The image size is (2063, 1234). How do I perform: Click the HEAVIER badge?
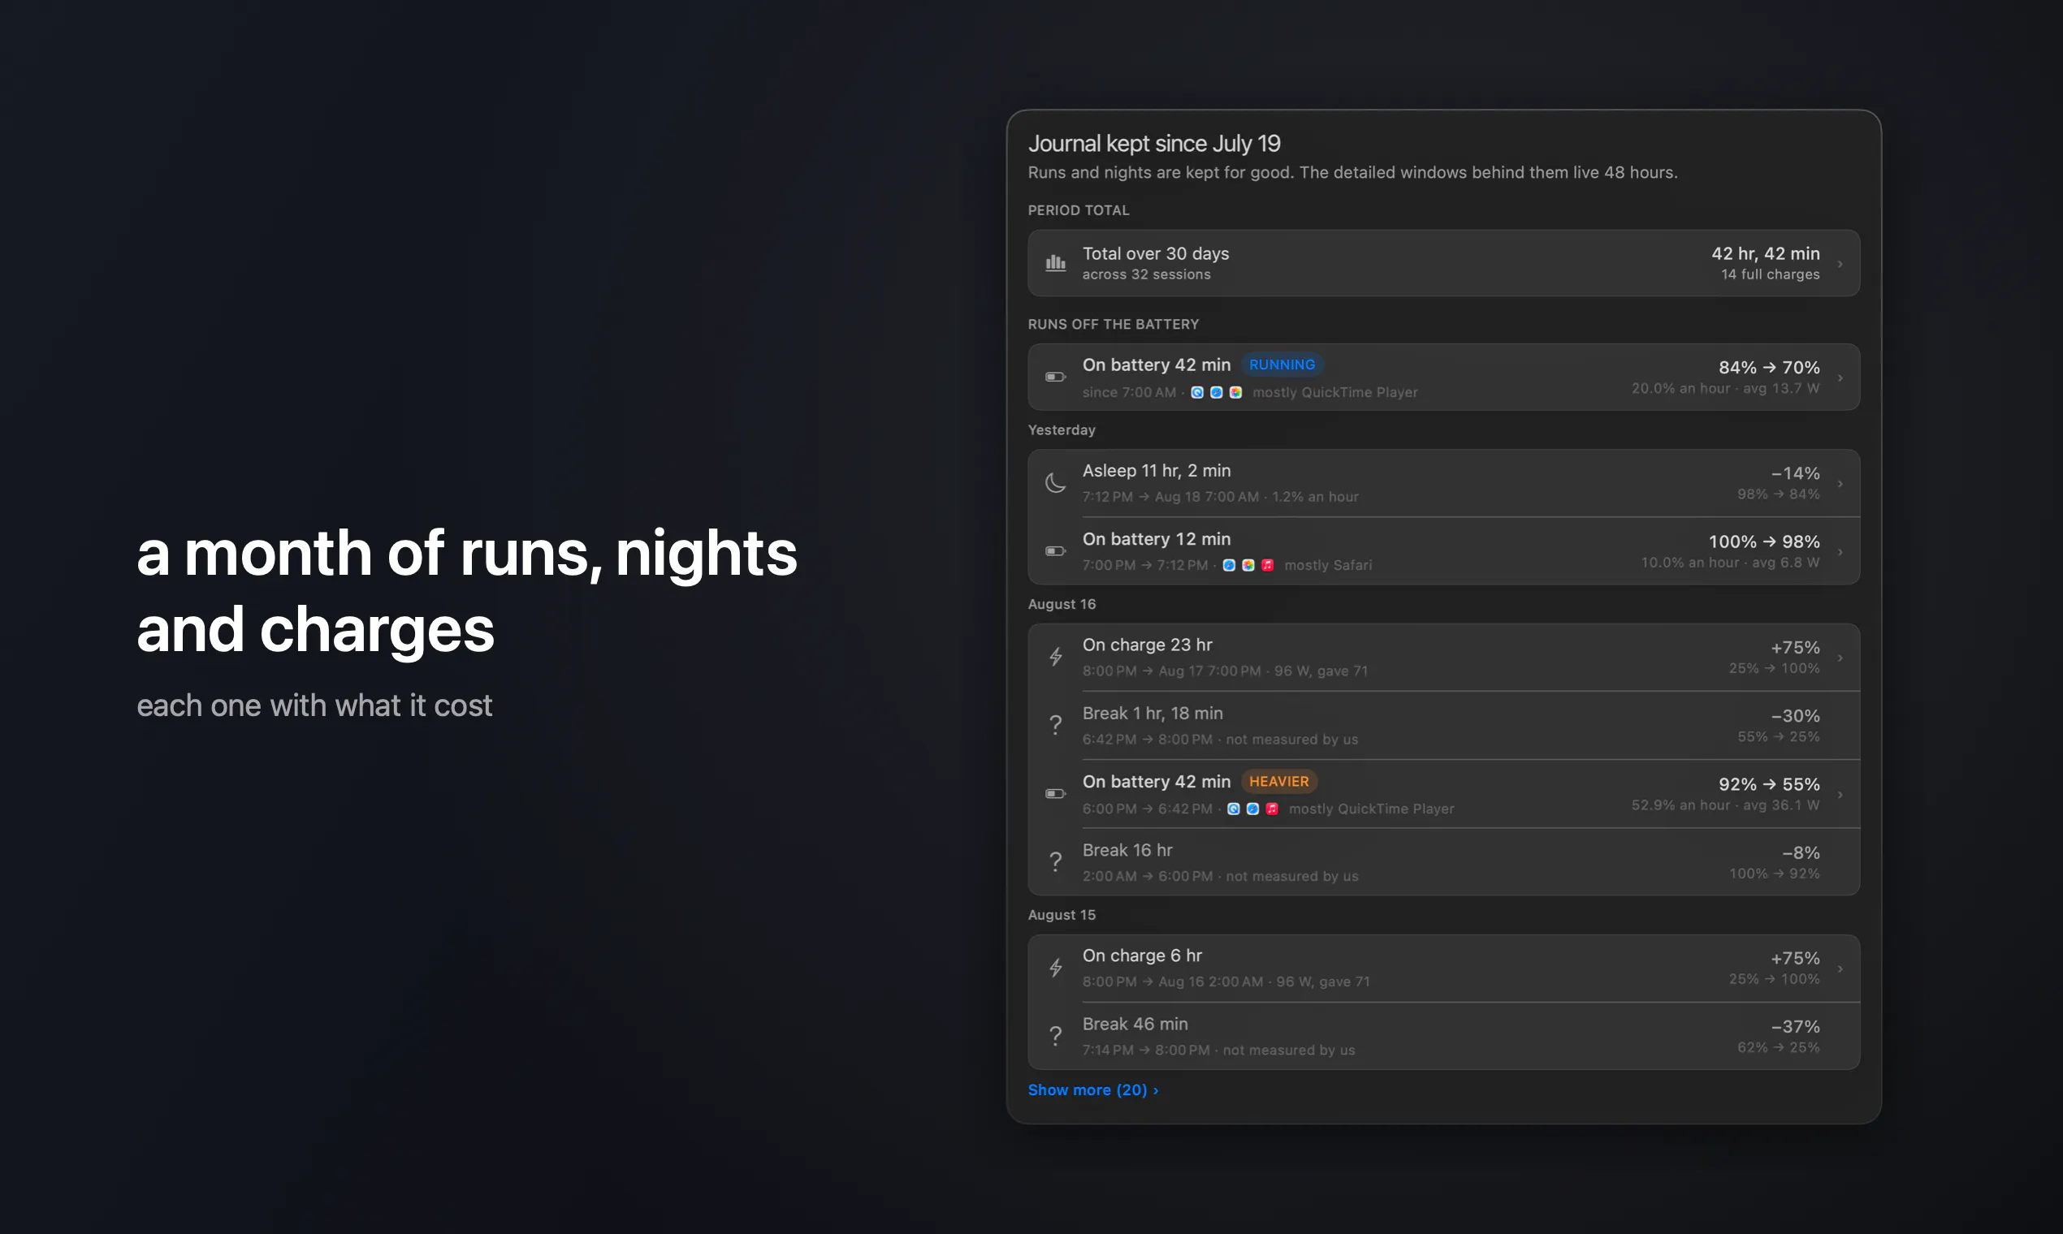(x=1278, y=782)
